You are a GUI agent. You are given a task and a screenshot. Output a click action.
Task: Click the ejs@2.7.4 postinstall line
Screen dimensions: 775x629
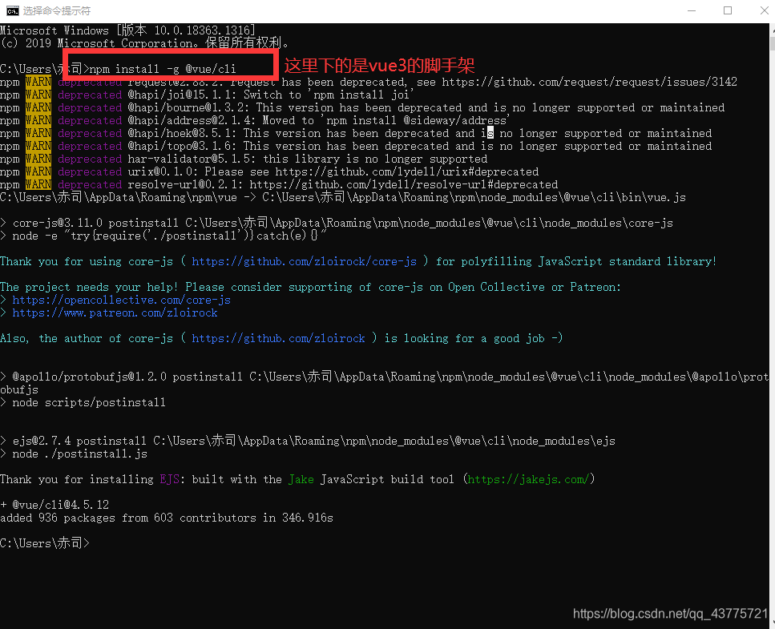click(308, 441)
